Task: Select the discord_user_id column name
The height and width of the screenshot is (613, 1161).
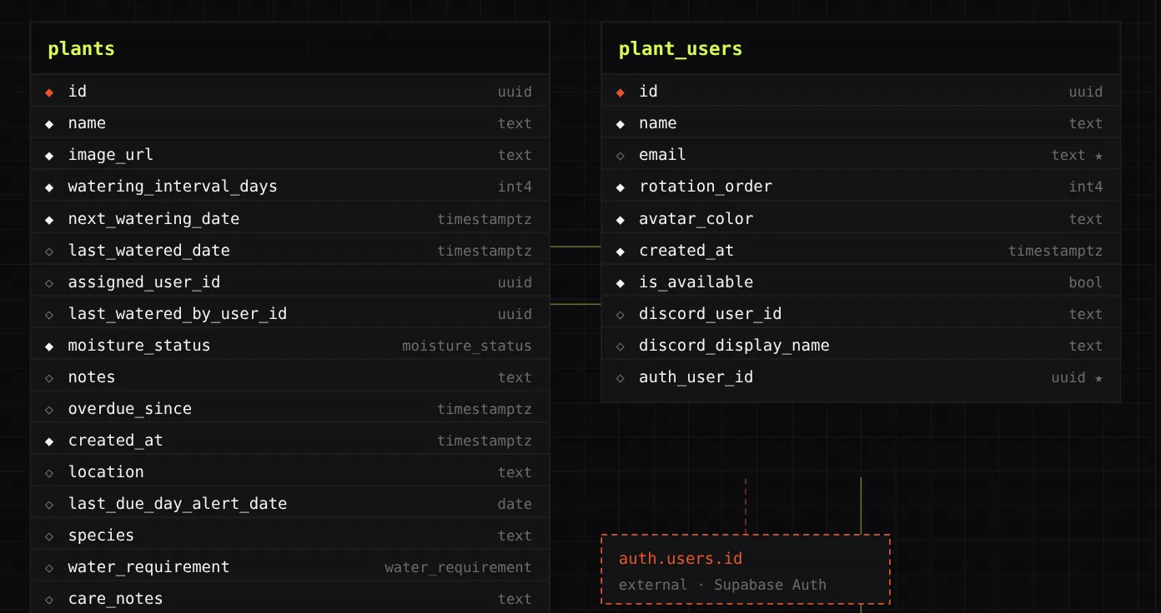Action: tap(711, 314)
